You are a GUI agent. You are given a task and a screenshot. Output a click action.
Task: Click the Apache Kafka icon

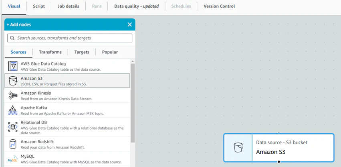click(12, 110)
